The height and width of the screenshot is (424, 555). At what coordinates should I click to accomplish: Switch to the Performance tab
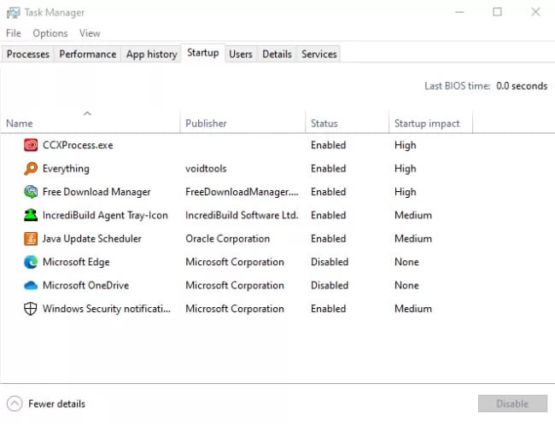pos(87,54)
